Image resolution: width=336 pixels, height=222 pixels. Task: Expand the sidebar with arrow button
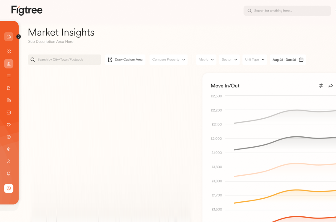pyautogui.click(x=19, y=37)
